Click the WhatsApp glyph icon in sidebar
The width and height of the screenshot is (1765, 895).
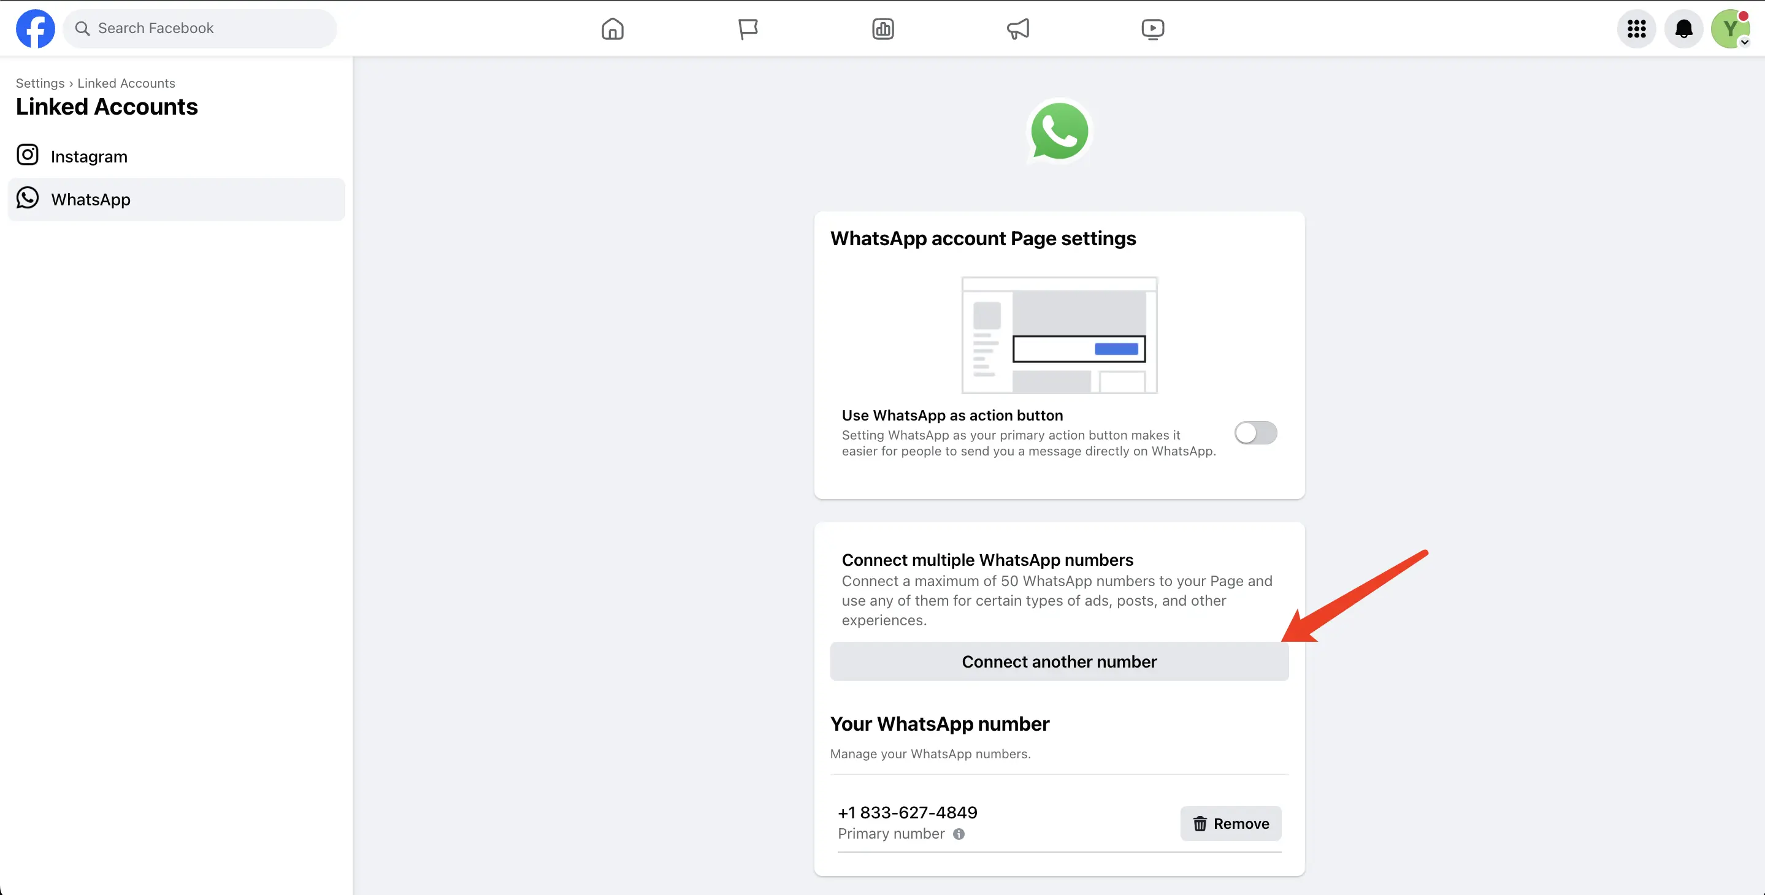[28, 198]
